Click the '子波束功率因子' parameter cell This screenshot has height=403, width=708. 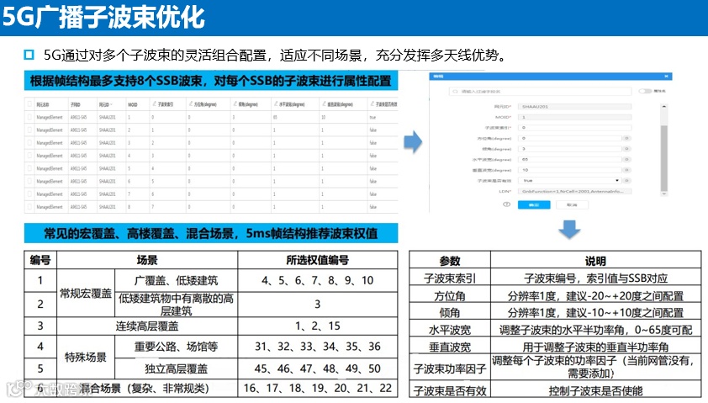(x=450, y=369)
